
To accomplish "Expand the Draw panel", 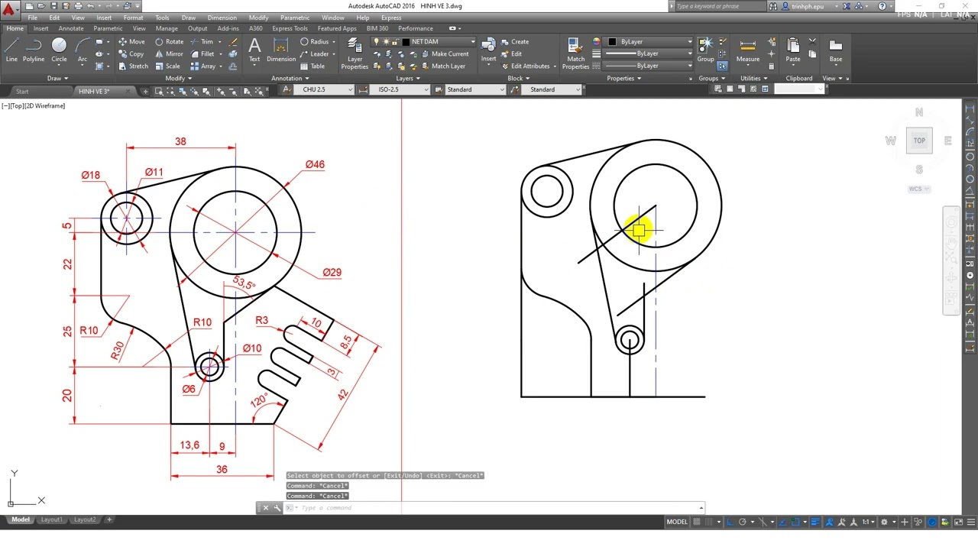I will click(x=57, y=79).
